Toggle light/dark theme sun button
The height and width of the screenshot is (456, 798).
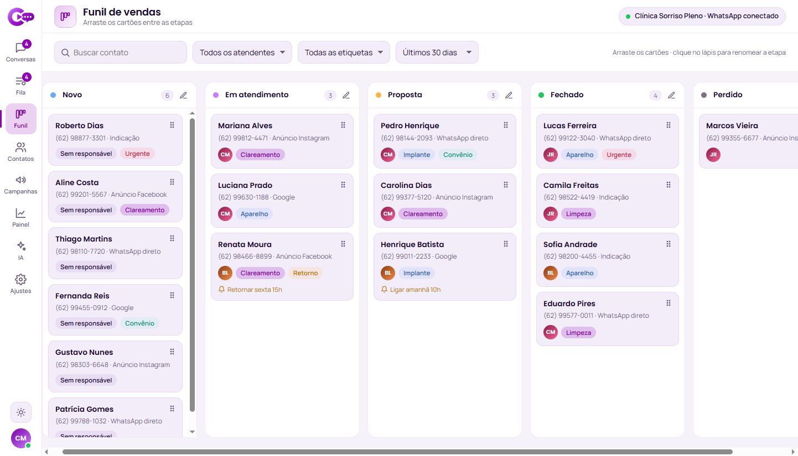point(21,412)
